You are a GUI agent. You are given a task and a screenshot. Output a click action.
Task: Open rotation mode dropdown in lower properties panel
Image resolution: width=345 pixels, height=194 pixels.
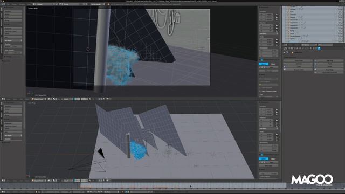269,129
